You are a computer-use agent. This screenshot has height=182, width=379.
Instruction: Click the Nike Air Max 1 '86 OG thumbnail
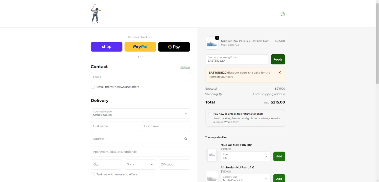[212, 155]
